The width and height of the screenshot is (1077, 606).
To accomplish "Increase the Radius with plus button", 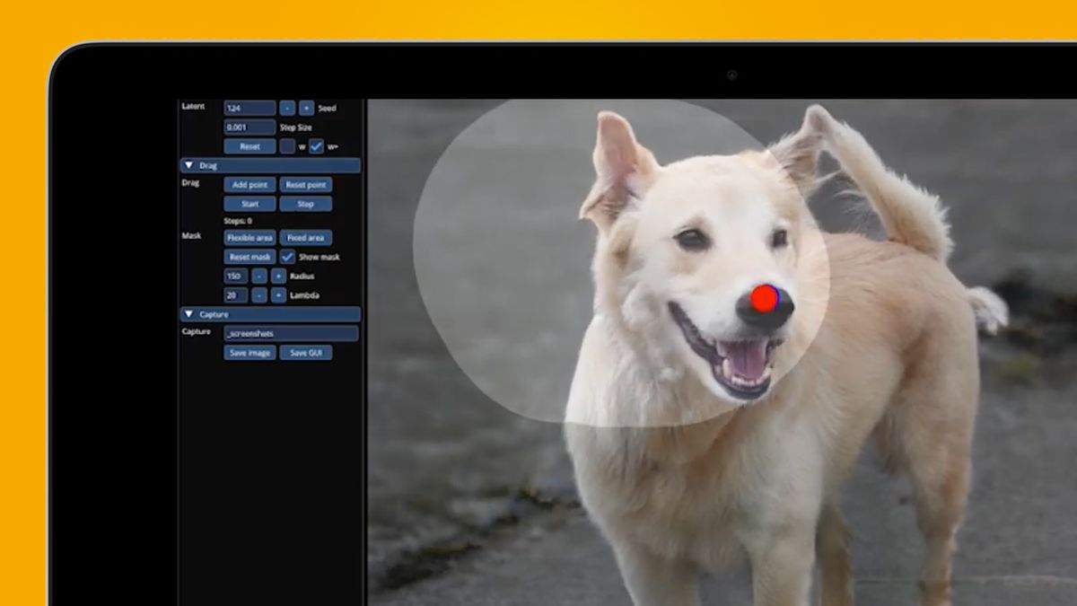I will [278, 277].
